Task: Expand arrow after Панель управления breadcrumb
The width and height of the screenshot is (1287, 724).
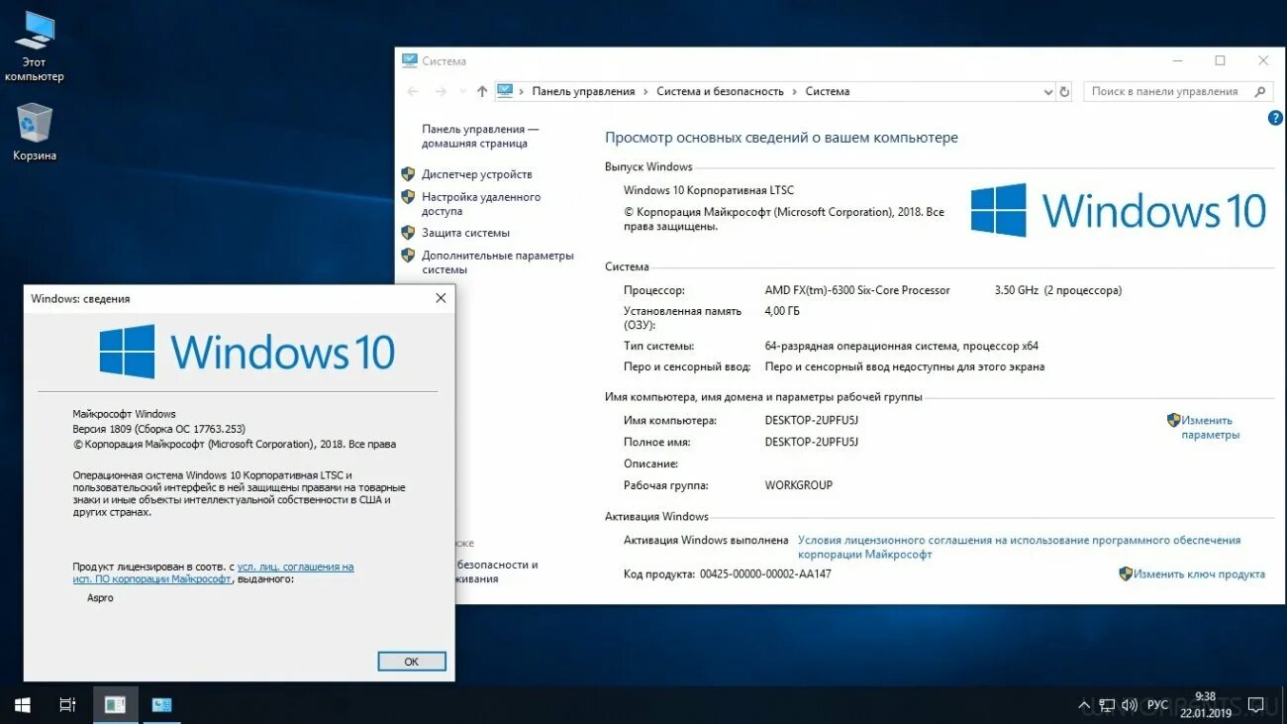Action: pyautogui.click(x=645, y=91)
